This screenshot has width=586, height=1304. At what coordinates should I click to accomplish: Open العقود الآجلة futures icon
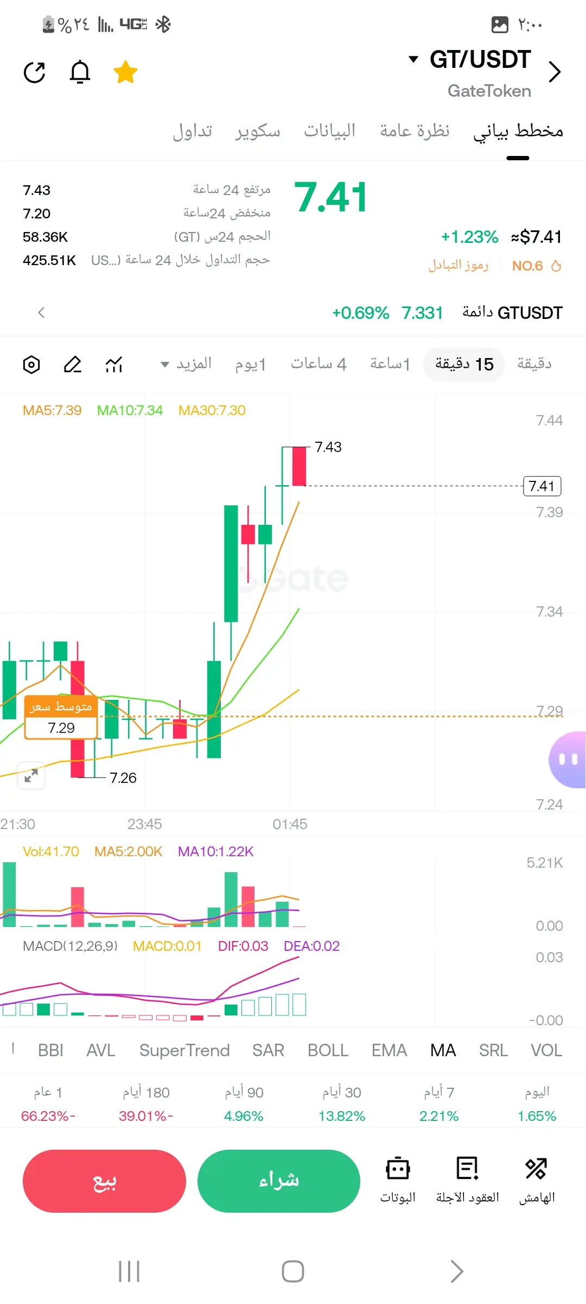(x=468, y=1180)
